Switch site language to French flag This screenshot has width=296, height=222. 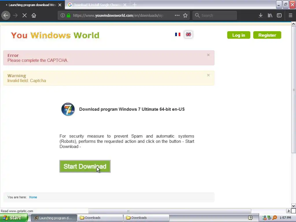click(178, 34)
